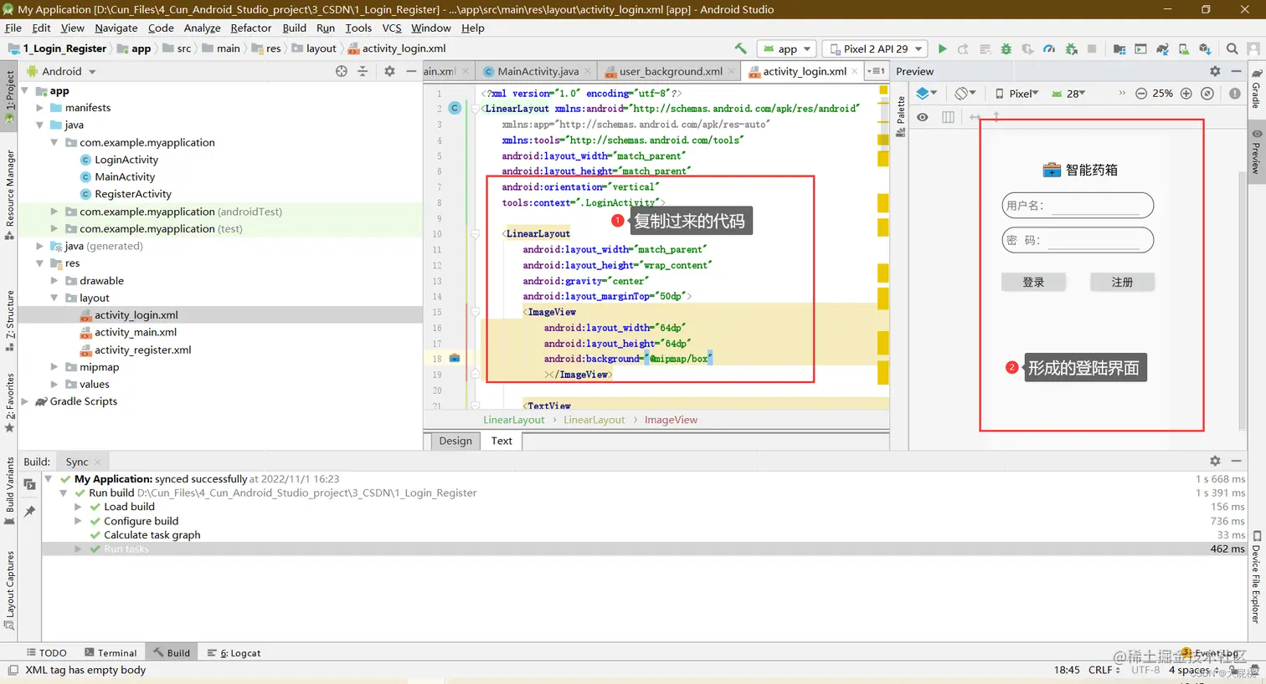
Task: Click the gutter color swatch on line 18
Action: click(x=455, y=359)
